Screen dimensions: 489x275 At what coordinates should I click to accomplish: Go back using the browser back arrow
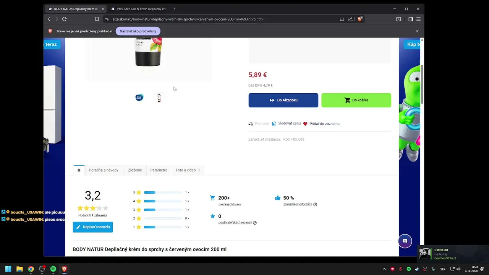[49, 19]
